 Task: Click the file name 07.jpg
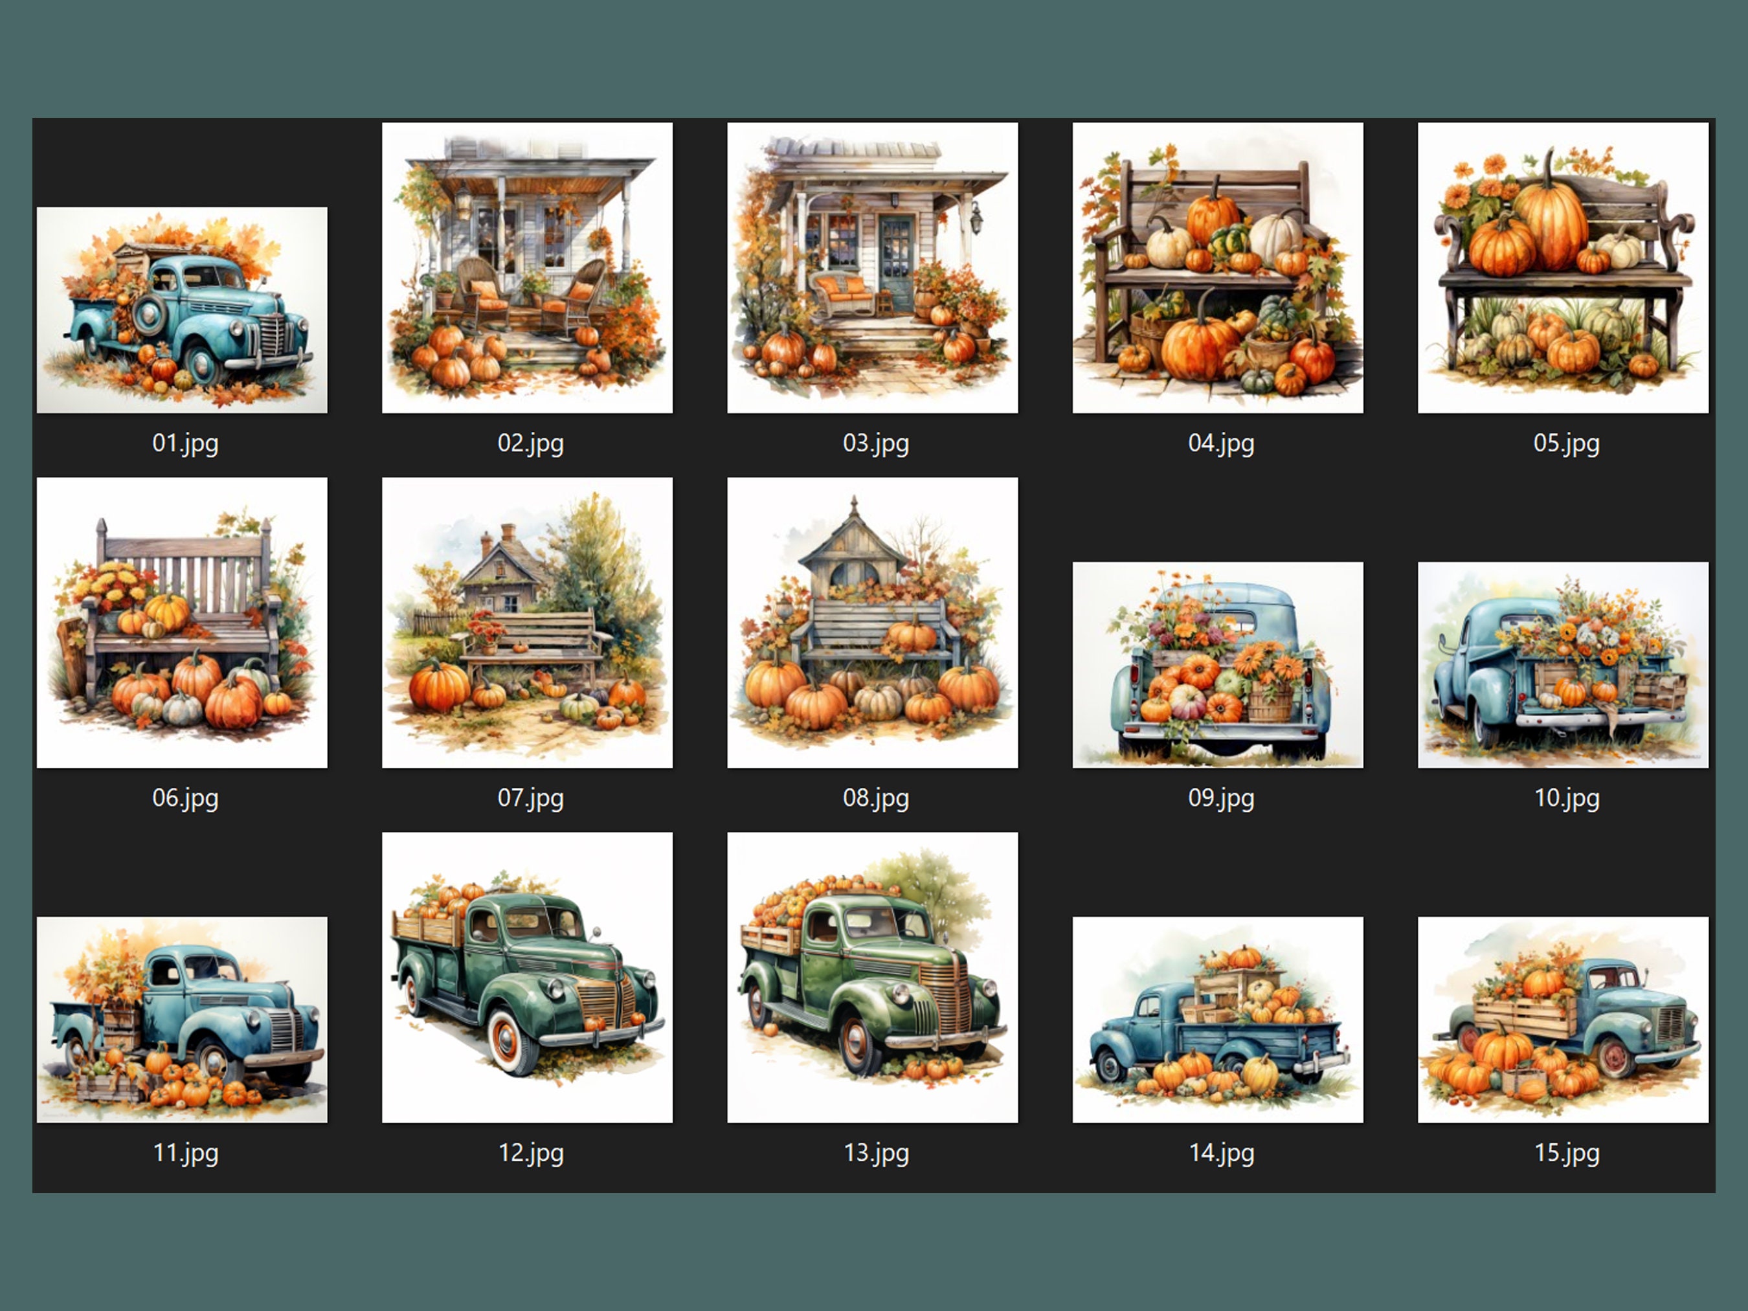pyautogui.click(x=531, y=798)
